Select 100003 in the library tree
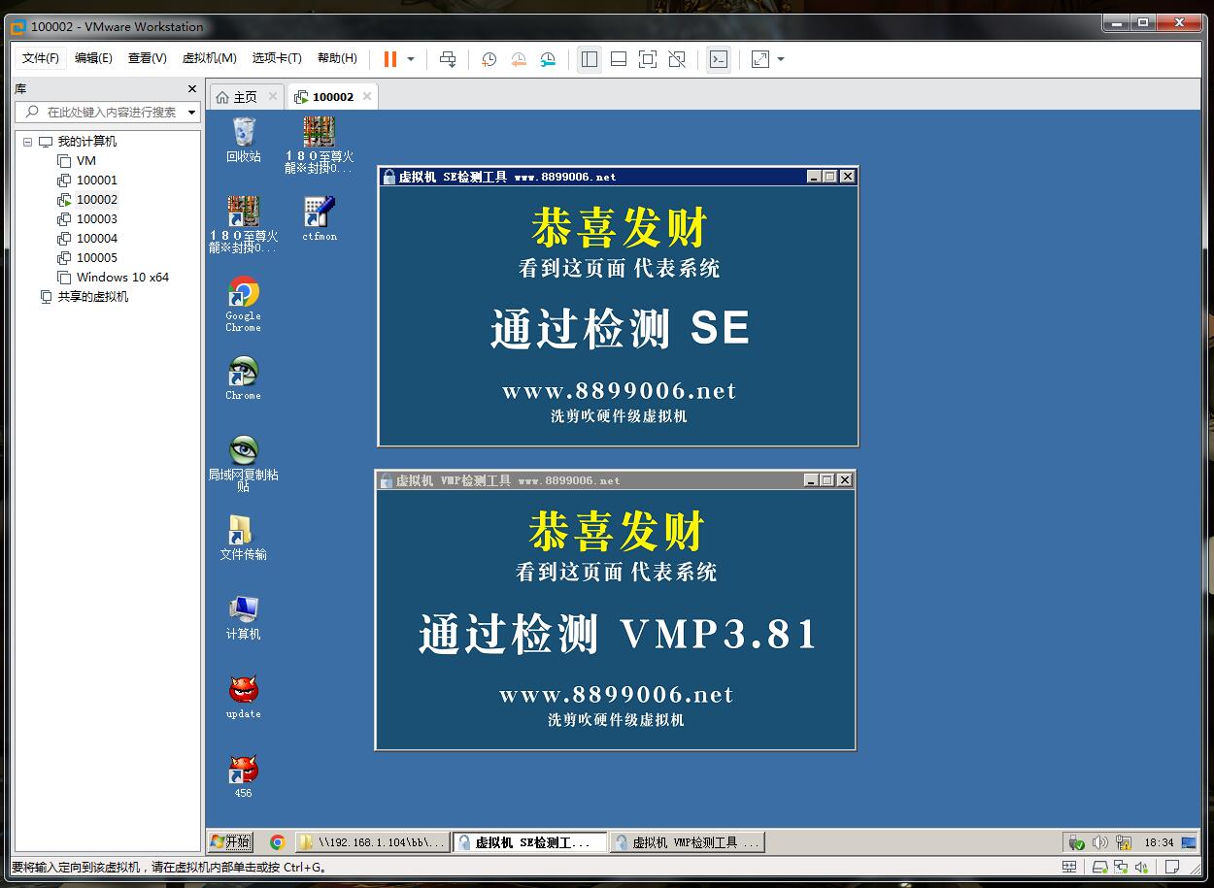The width and height of the screenshot is (1214, 888). [x=87, y=219]
